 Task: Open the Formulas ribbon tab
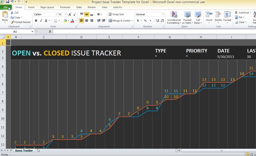pos(65,7)
